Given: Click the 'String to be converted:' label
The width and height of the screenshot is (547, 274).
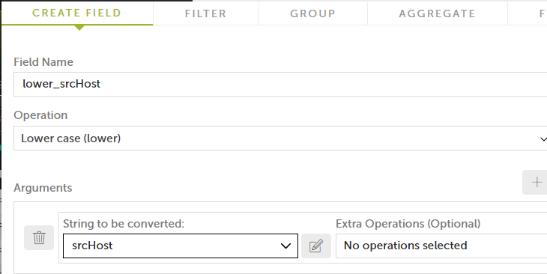Looking at the screenshot, I should (124, 224).
